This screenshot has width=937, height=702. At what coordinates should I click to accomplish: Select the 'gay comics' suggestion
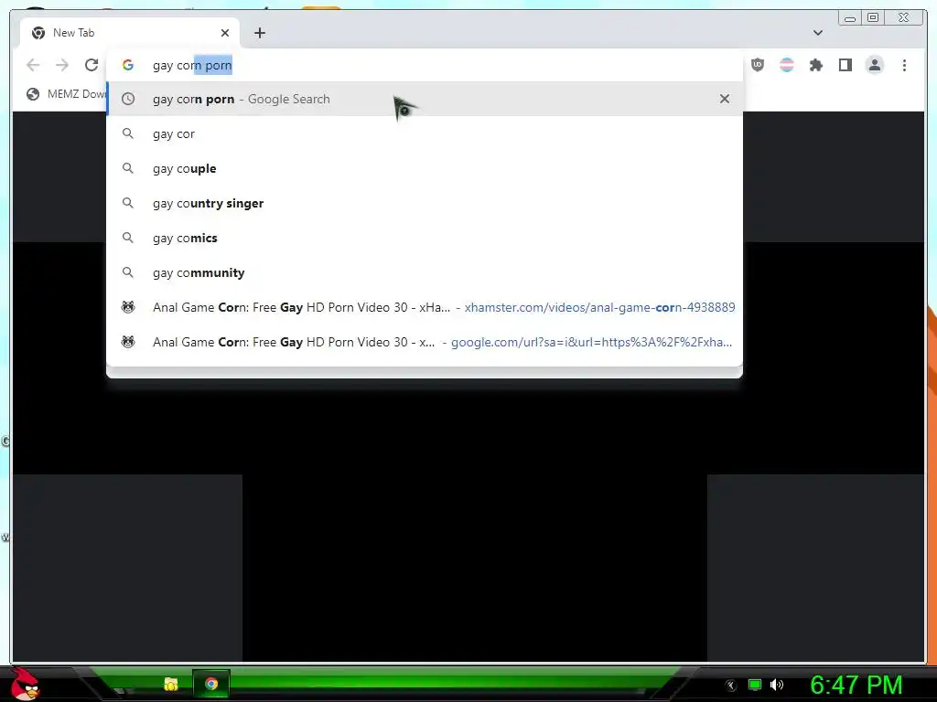tap(425, 238)
